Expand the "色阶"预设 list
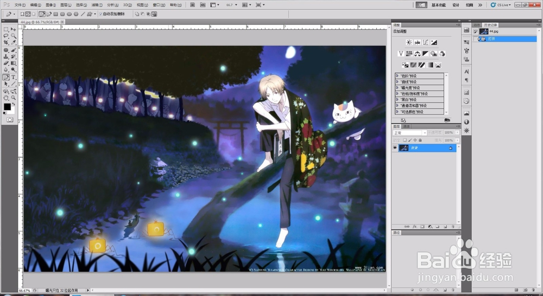This screenshot has height=296, width=543. 397,76
